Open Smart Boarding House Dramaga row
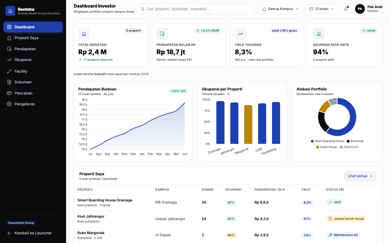 [x=228, y=202]
